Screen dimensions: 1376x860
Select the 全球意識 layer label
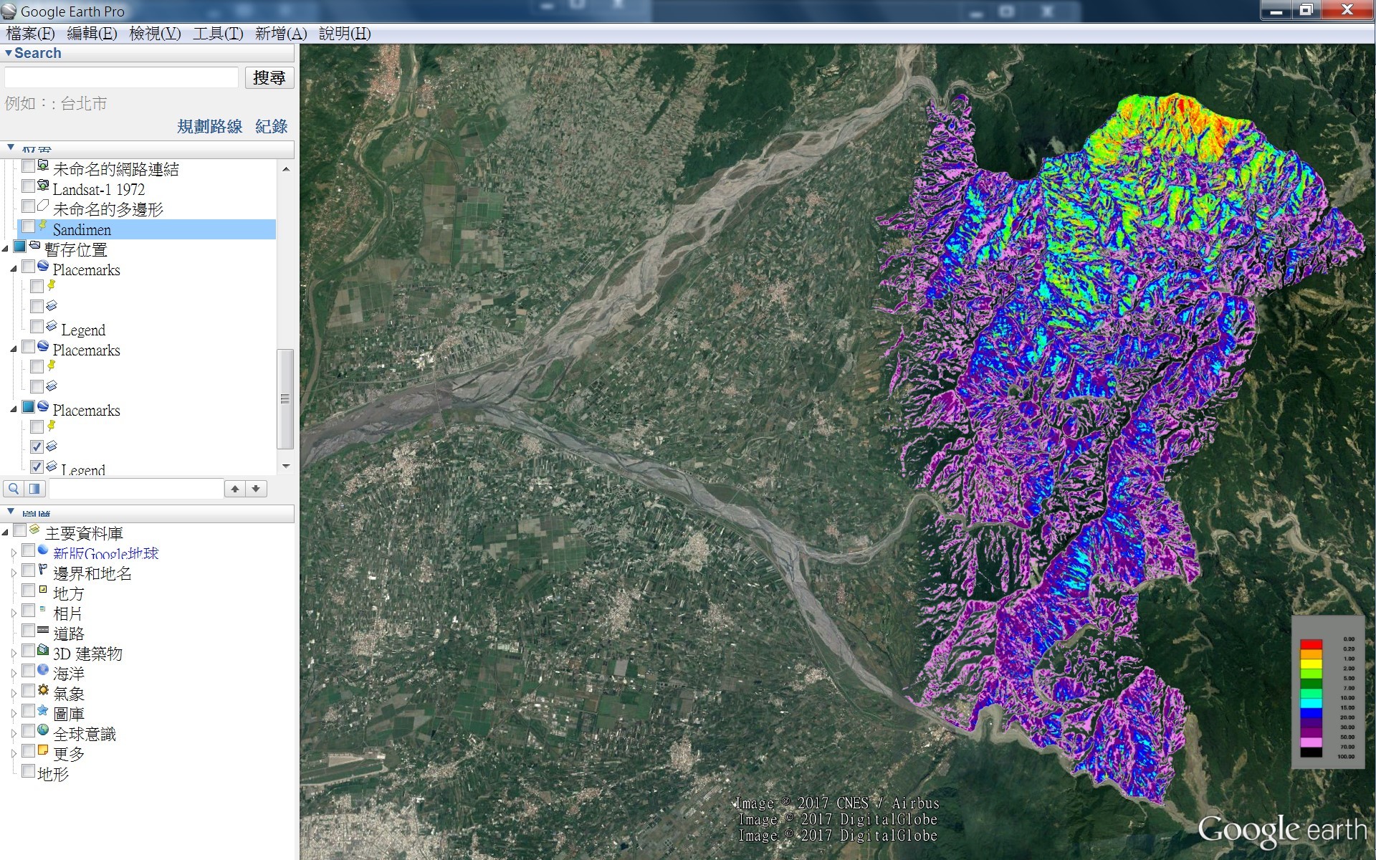(85, 734)
